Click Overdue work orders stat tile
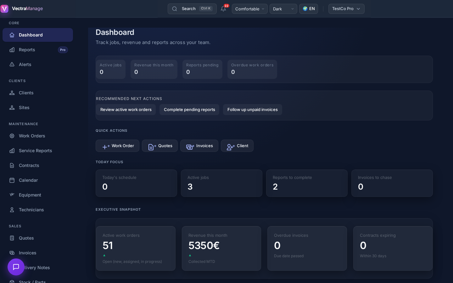This screenshot has height=283, width=453. tap(252, 69)
